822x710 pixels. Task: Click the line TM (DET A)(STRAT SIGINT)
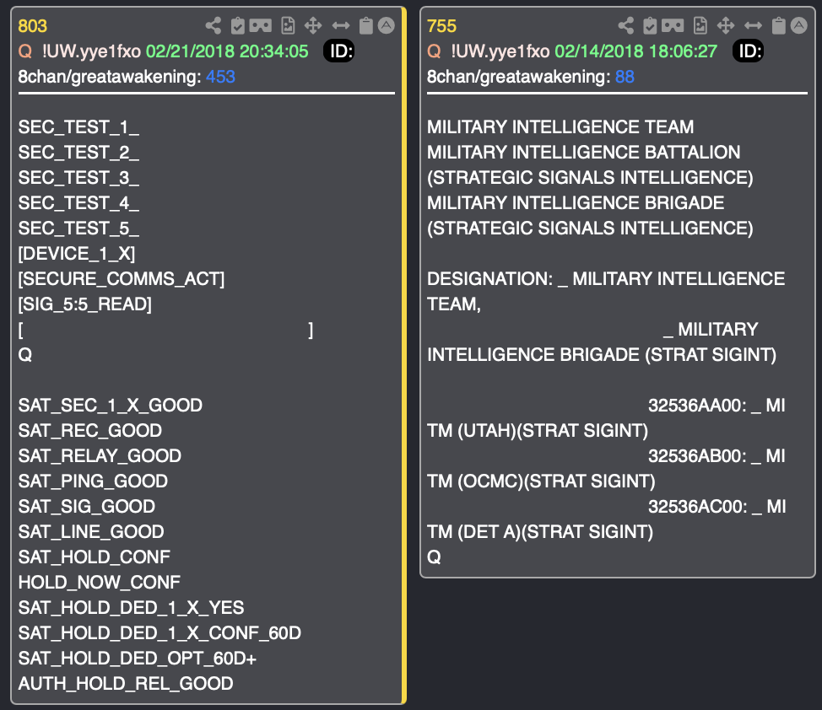point(540,532)
